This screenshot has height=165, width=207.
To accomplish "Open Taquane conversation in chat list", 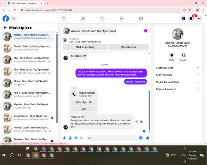I will coord(28,139).
